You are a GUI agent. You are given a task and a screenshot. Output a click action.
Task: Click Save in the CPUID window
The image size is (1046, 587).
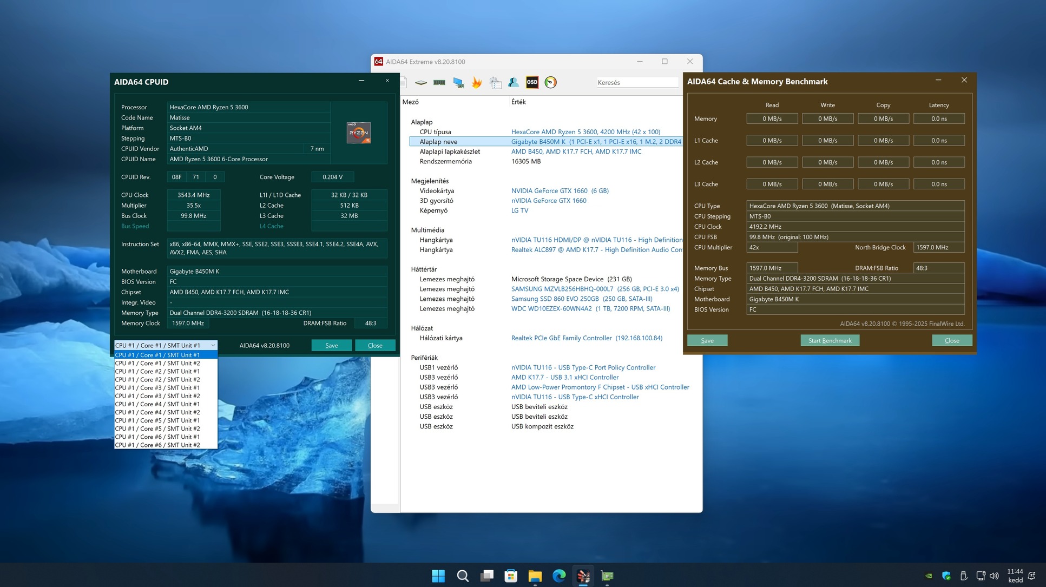[331, 345]
